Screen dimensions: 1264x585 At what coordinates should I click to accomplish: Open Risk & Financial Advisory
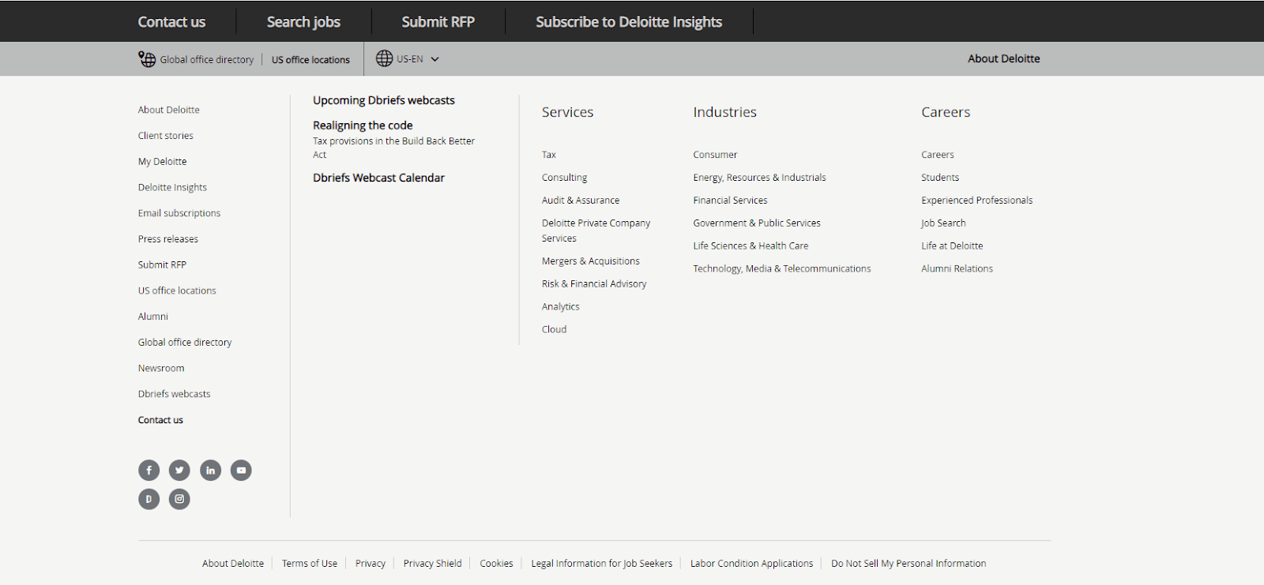click(594, 284)
